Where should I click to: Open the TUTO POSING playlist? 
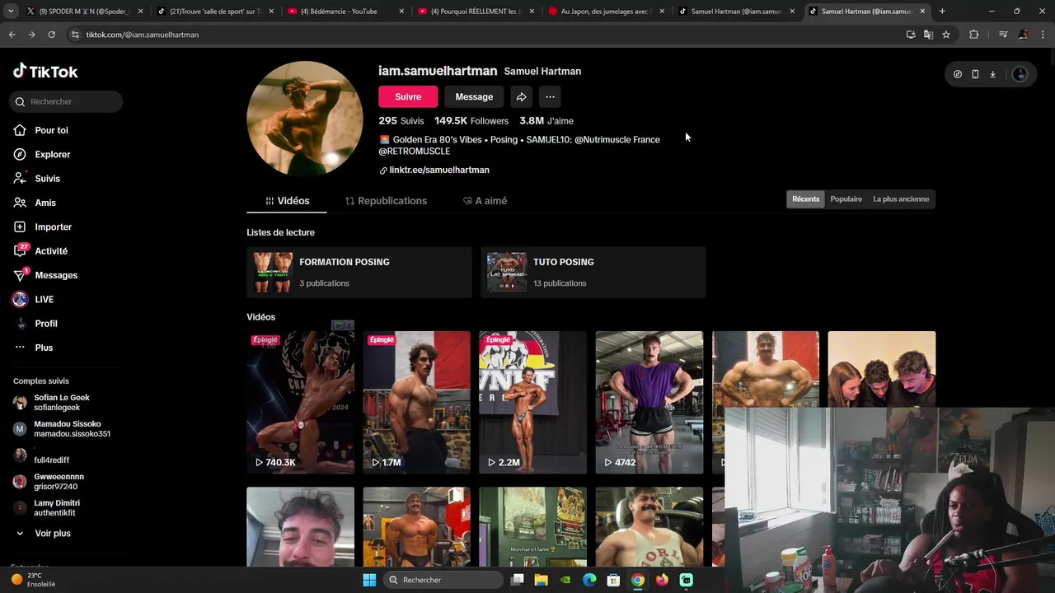point(593,273)
